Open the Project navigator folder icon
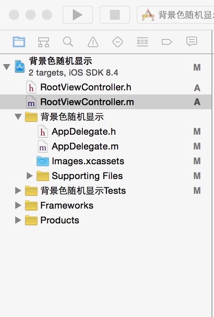Image resolution: width=214 pixels, height=317 pixels. [19, 42]
